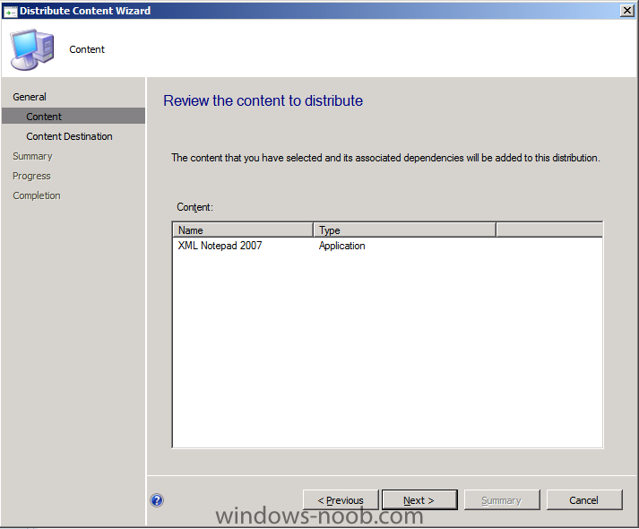Viewport: 639px width, 529px height.
Task: Click the dependencies description sentence
Action: tap(385, 158)
